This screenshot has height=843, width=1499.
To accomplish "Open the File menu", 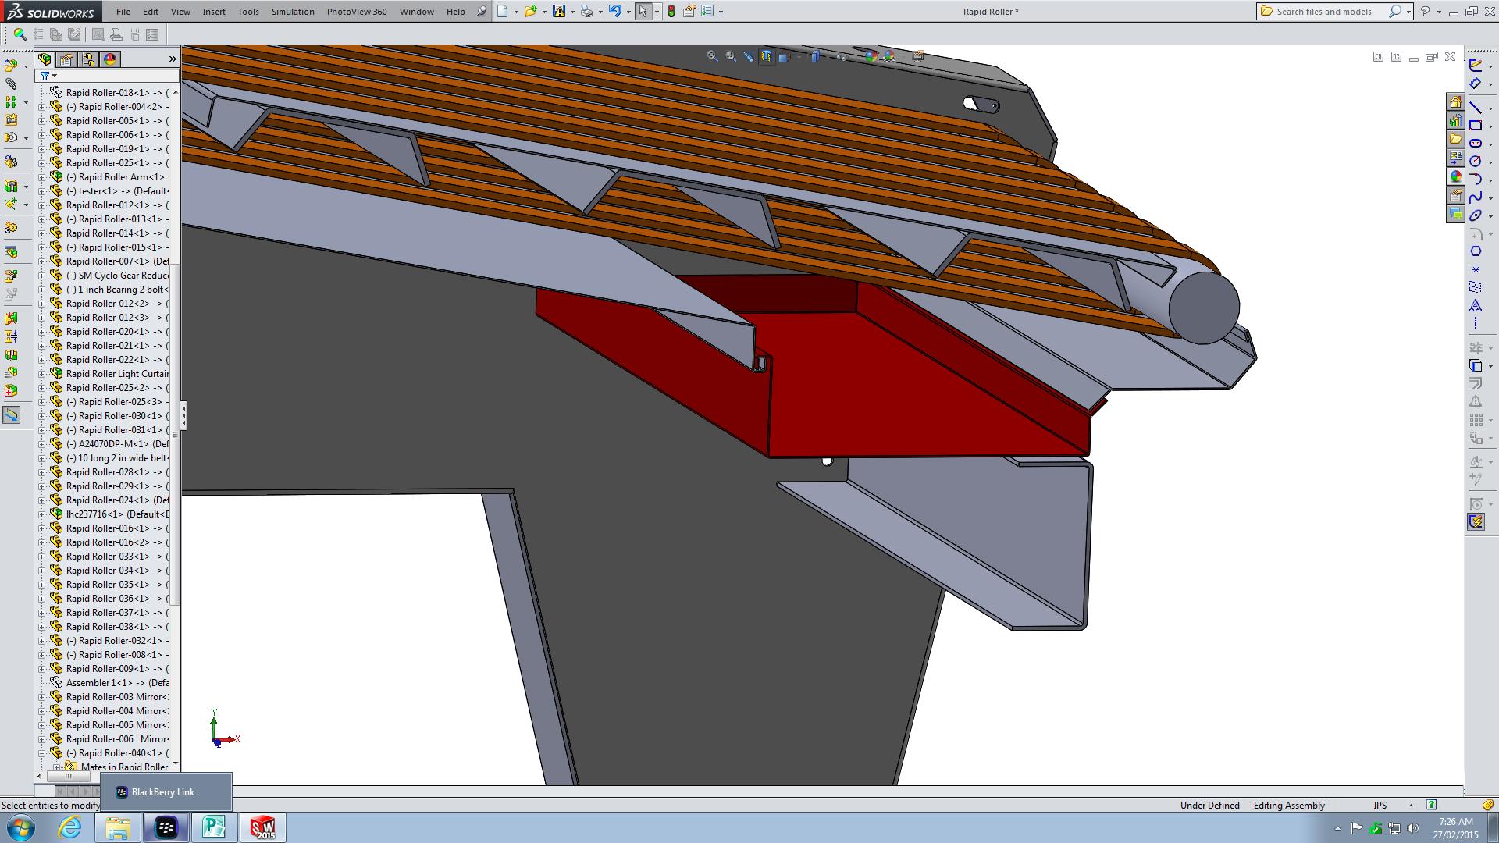I will [123, 12].
